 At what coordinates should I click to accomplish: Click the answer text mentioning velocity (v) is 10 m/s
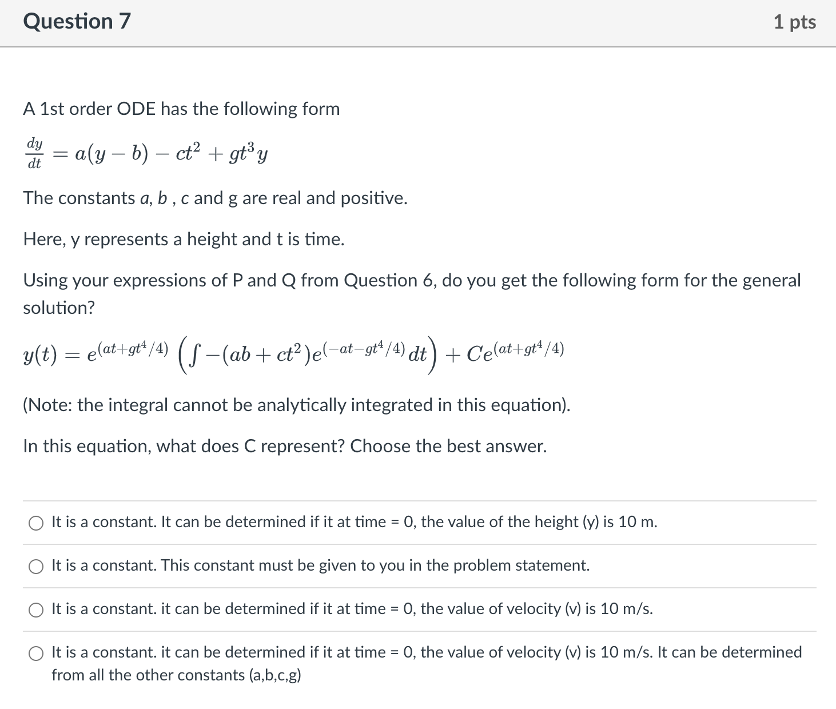coord(352,610)
